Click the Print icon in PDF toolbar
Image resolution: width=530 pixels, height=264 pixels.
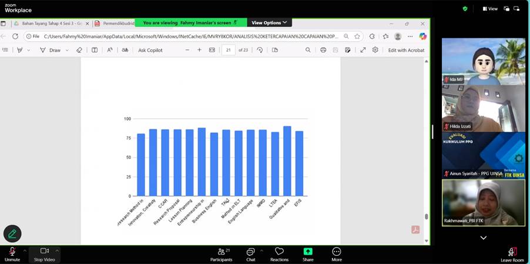click(x=323, y=50)
